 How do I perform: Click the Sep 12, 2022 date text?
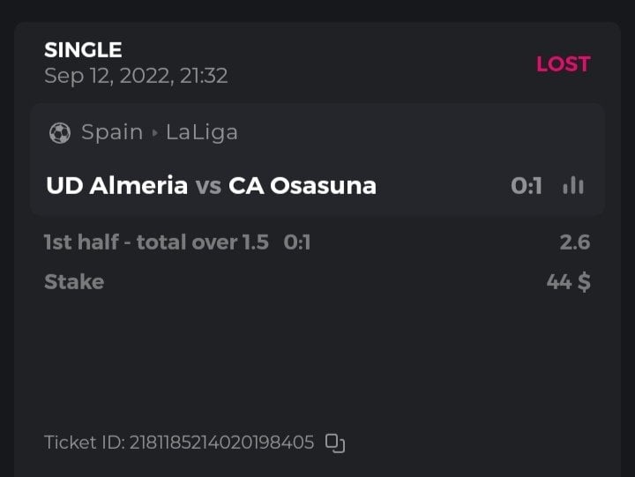[x=136, y=76]
